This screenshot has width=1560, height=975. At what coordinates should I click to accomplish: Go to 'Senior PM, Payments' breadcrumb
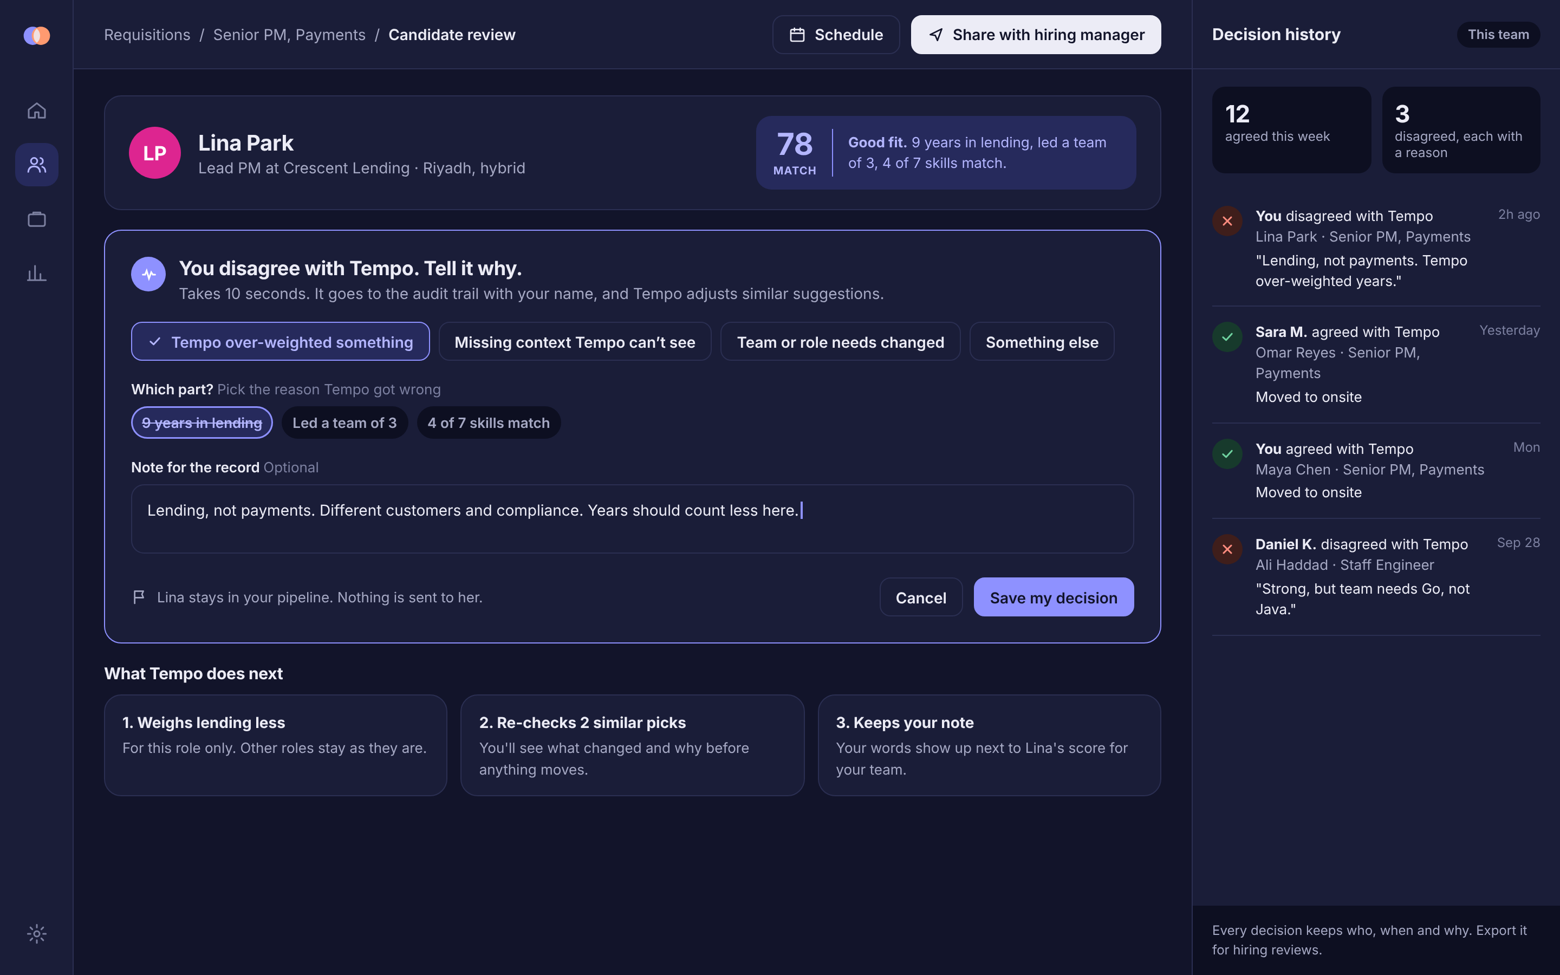[x=289, y=35]
